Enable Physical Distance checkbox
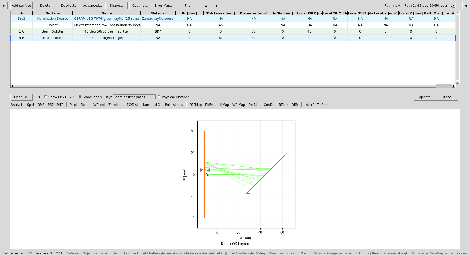This screenshot has width=470, height=256. pyautogui.click(x=159, y=97)
